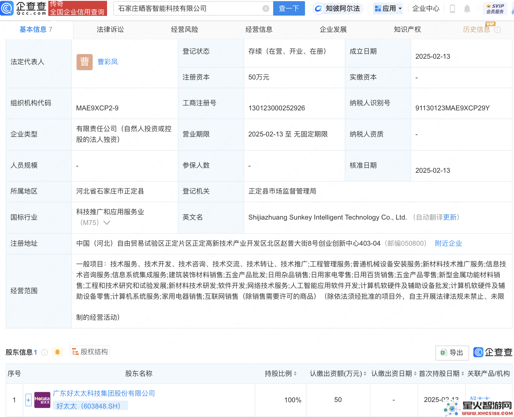514x417 pixels.
Task: Click the 传奇 全国企业信用查询 banner
Action: (78, 8)
